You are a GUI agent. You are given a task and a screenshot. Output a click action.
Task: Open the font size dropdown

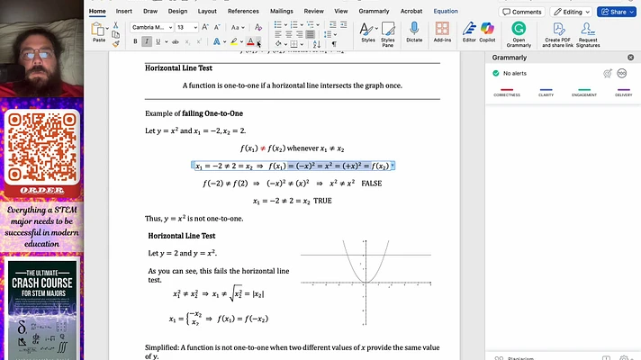click(x=195, y=27)
